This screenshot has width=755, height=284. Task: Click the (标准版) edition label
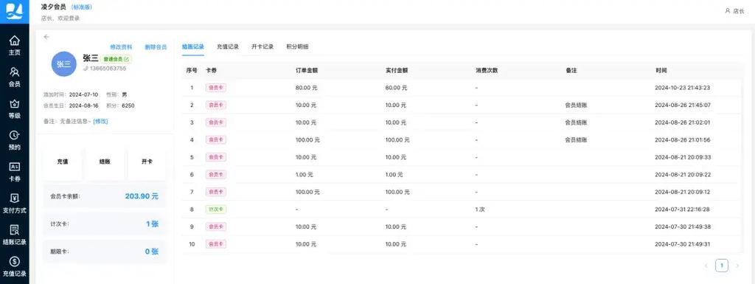click(x=81, y=7)
